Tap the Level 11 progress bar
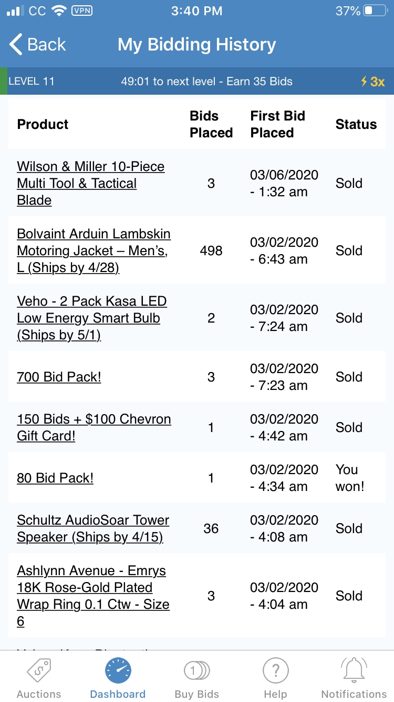 click(x=197, y=82)
